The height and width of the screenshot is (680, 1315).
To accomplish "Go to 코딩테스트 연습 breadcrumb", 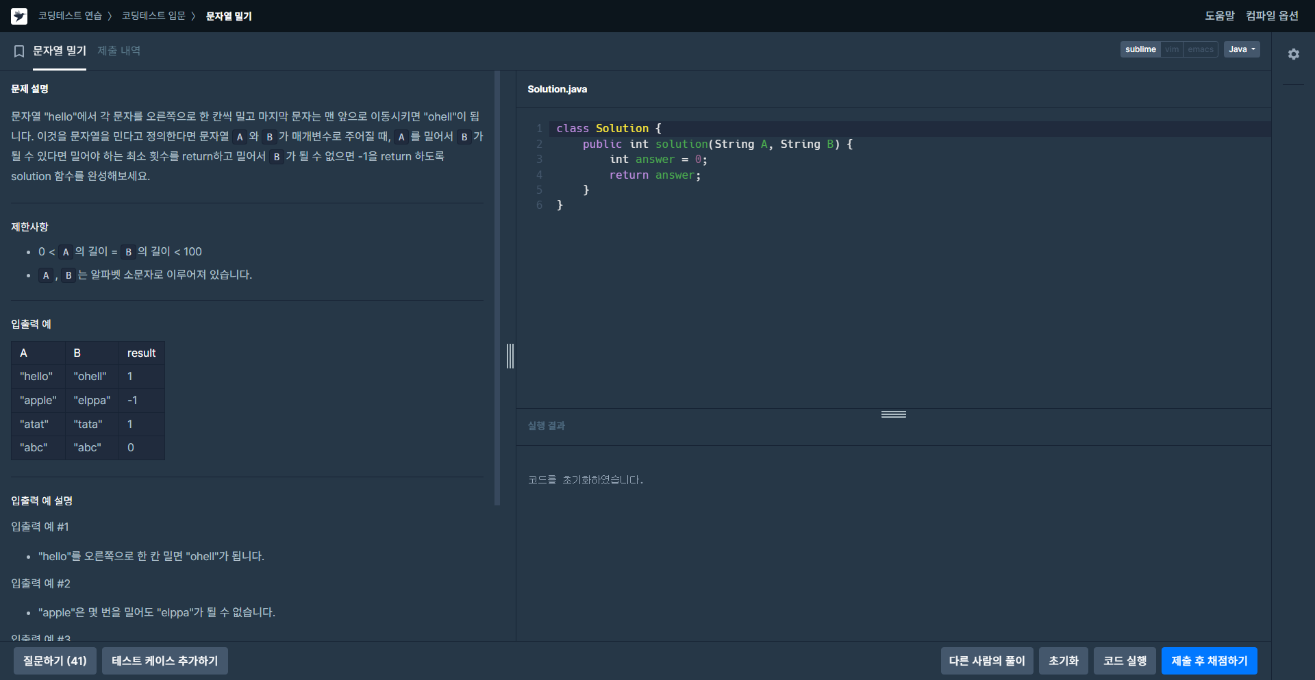I will pos(70,16).
